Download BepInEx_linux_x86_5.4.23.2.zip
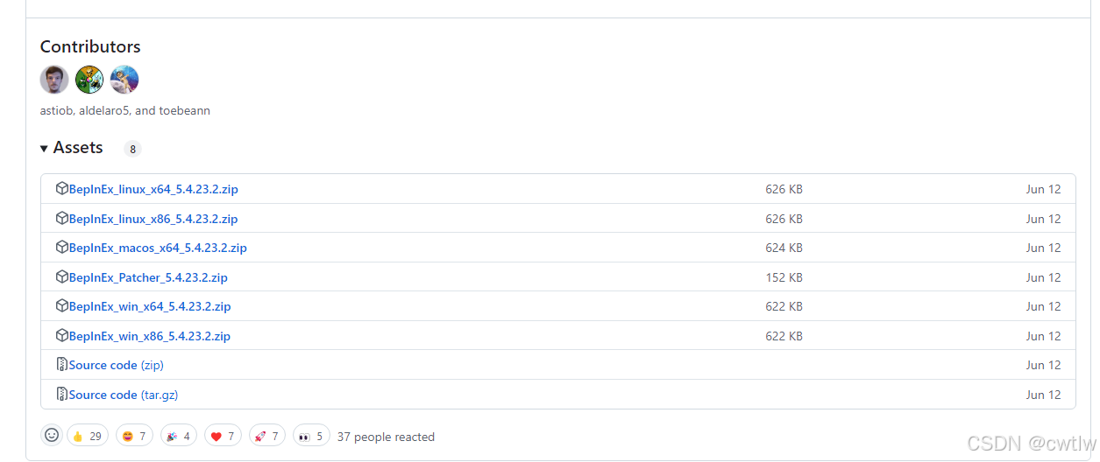The height and width of the screenshot is (462, 1100). (153, 219)
